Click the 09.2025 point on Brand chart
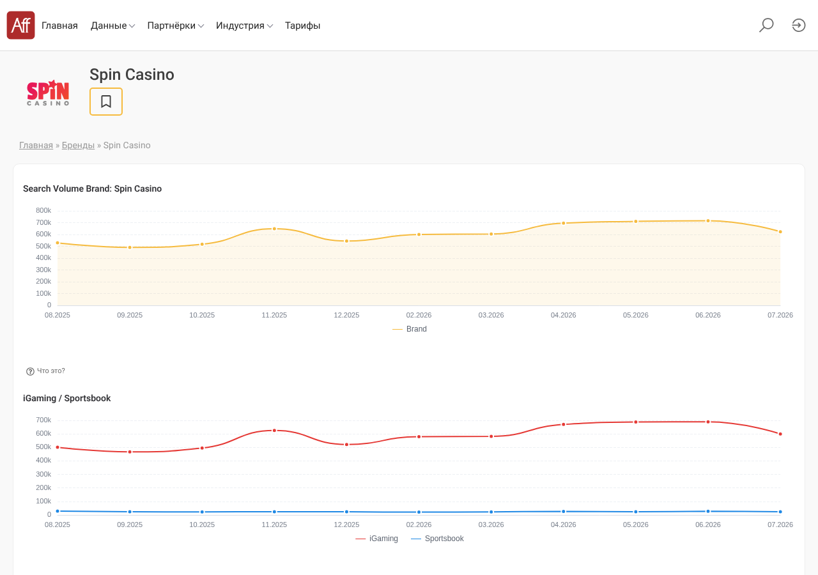The width and height of the screenshot is (818, 575). [130, 247]
